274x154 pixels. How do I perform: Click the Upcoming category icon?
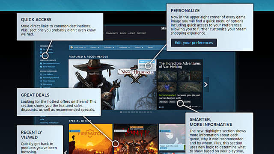[41, 84]
